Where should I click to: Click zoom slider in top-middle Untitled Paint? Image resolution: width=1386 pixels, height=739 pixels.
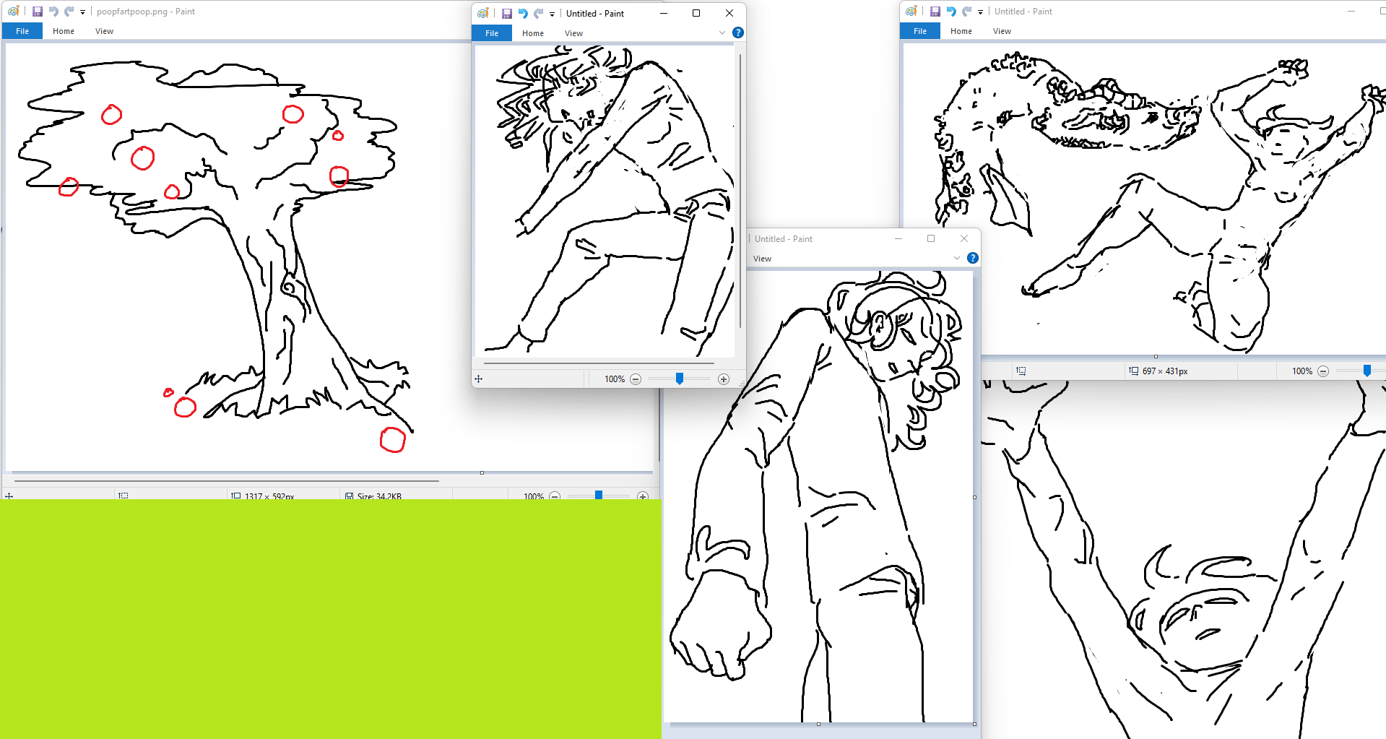[680, 379]
